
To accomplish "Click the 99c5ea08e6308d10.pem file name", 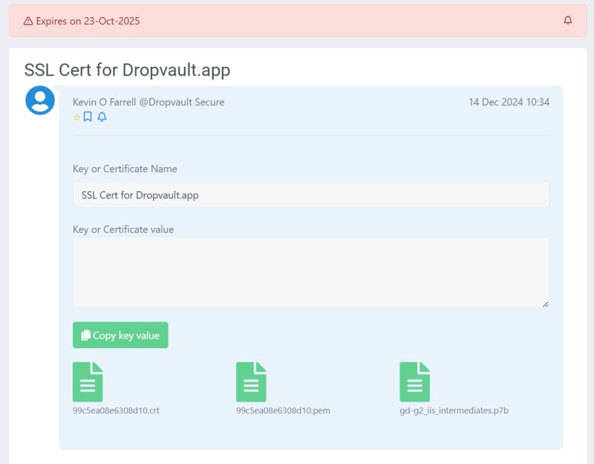I will (283, 411).
